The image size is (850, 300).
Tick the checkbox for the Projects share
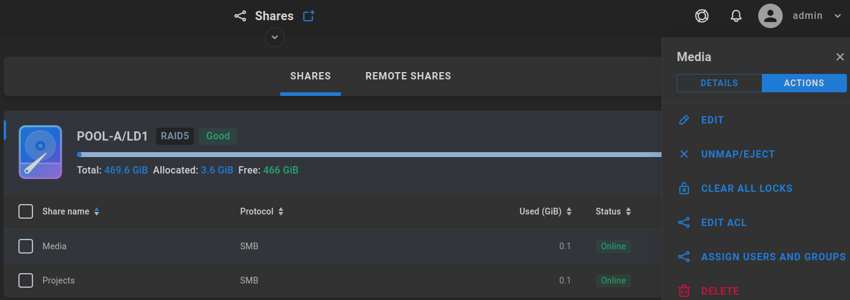pyautogui.click(x=26, y=280)
